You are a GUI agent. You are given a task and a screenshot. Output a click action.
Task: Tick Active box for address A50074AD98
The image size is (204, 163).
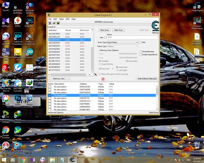pyautogui.click(x=49, y=89)
